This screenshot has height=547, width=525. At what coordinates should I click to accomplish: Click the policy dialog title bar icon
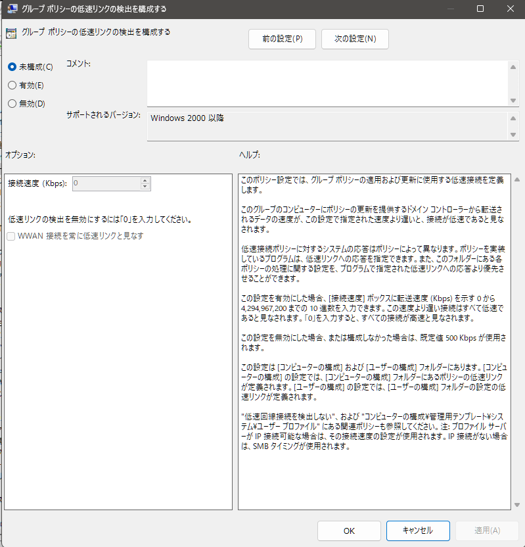point(12,9)
